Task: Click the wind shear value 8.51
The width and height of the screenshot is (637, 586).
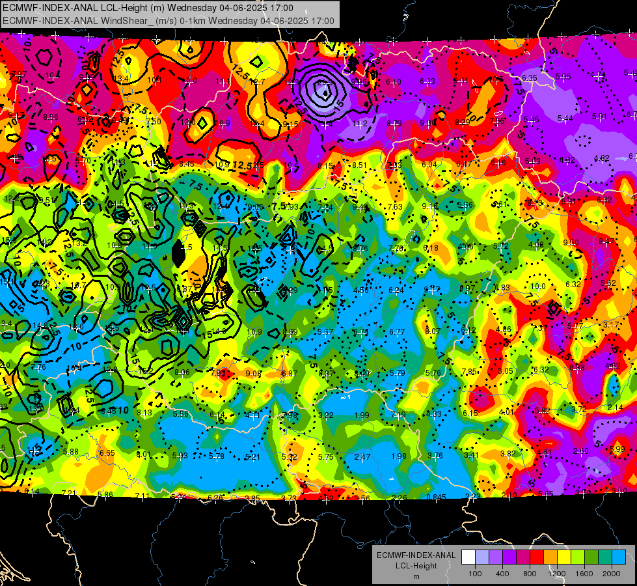Action: click(x=359, y=165)
